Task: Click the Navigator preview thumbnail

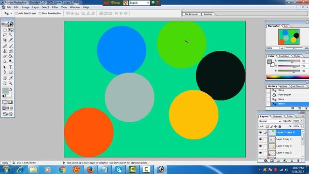Action: (289, 37)
